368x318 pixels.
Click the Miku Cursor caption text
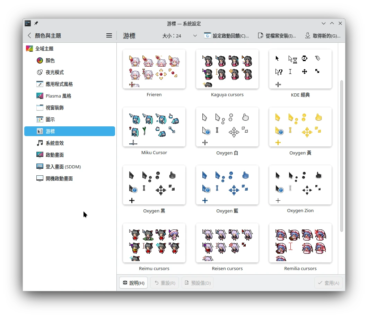pyautogui.click(x=154, y=152)
